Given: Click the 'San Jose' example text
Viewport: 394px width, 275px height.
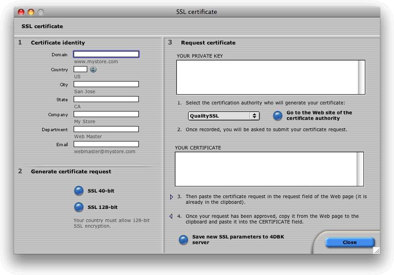Looking at the screenshot, I should [85, 91].
